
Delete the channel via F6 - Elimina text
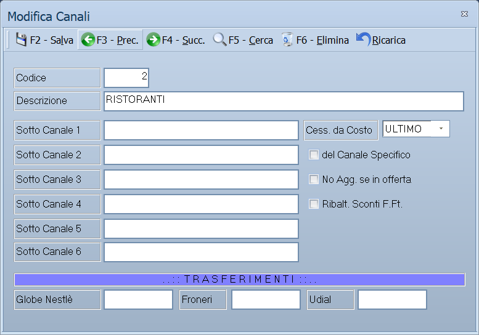322,40
